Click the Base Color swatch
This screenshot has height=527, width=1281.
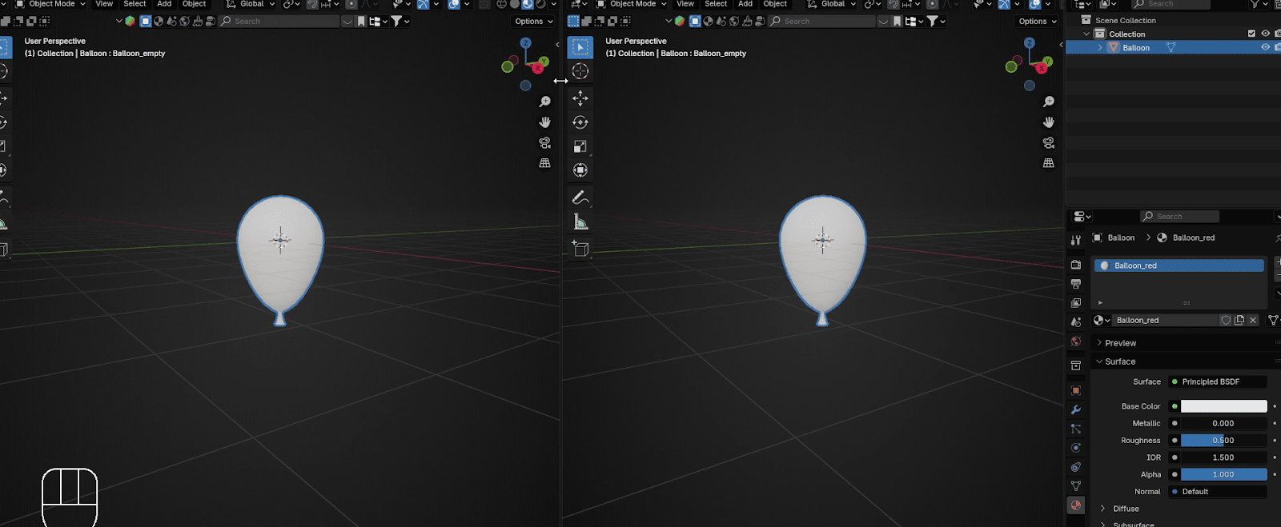coord(1223,406)
